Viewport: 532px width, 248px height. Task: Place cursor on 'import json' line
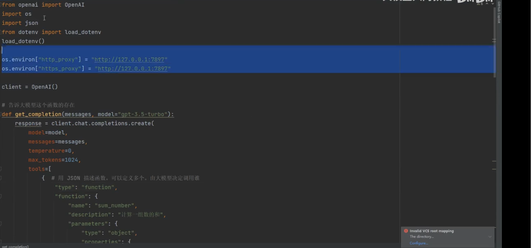click(20, 23)
